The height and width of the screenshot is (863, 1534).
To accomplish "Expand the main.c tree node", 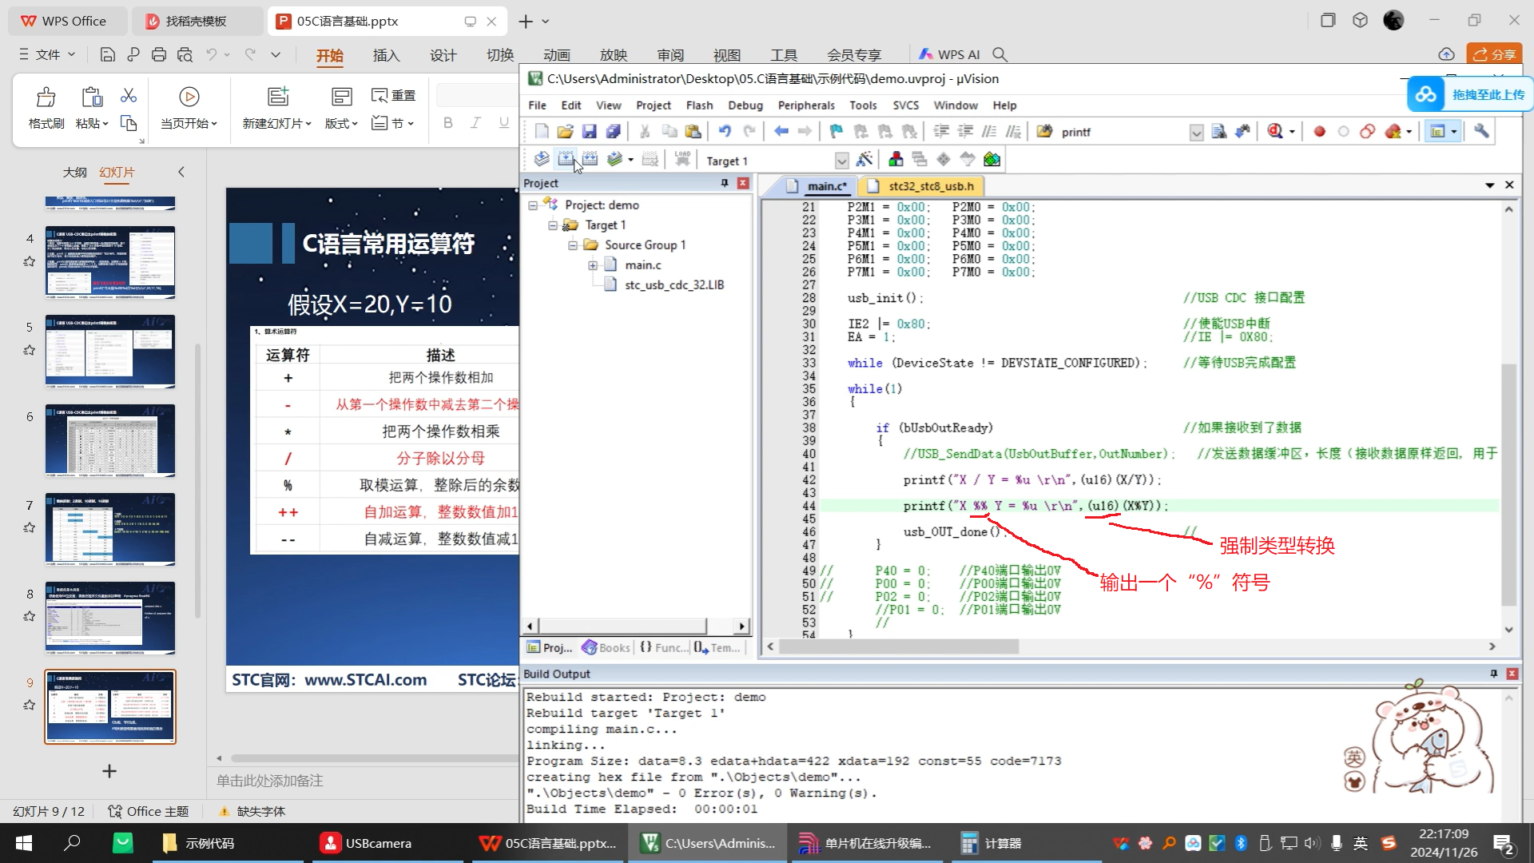I will click(593, 265).
